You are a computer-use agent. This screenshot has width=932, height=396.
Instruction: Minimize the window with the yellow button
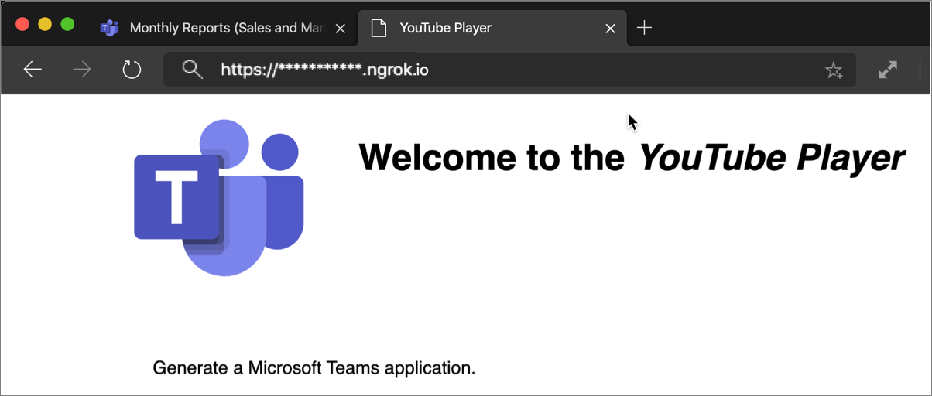point(45,24)
